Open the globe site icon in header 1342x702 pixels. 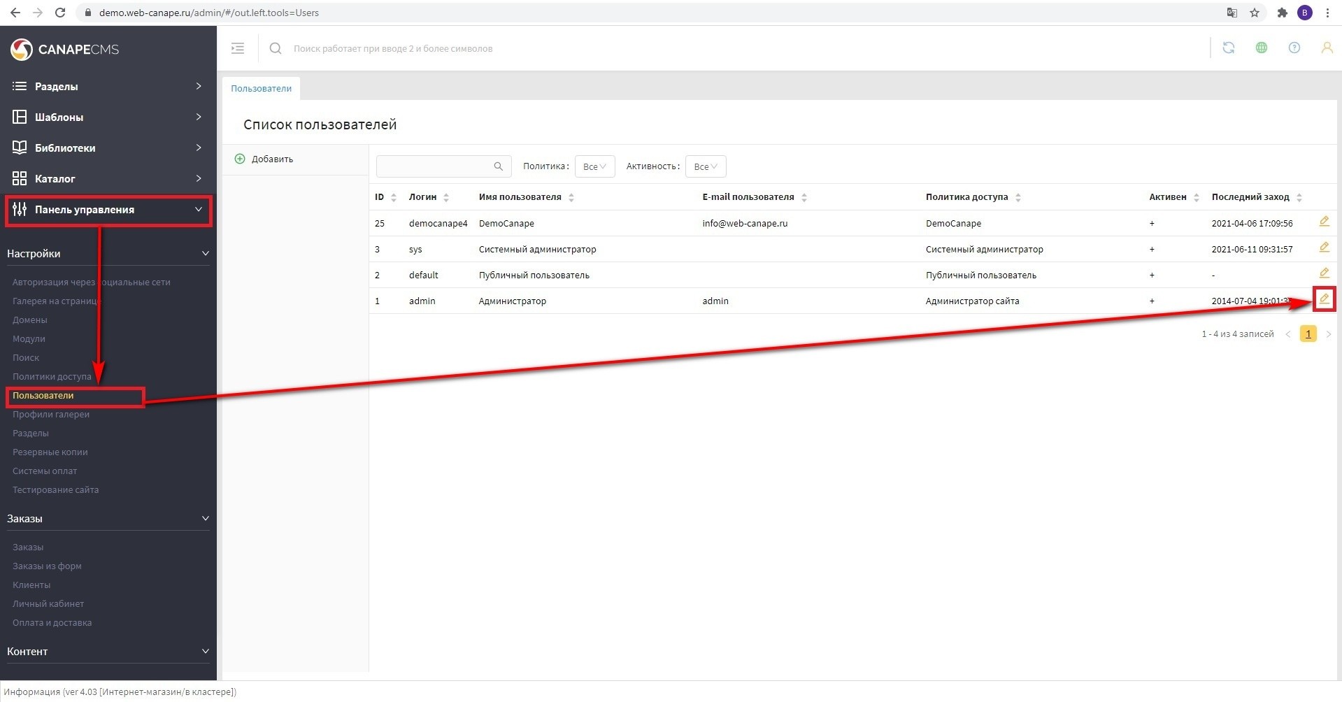tap(1261, 48)
